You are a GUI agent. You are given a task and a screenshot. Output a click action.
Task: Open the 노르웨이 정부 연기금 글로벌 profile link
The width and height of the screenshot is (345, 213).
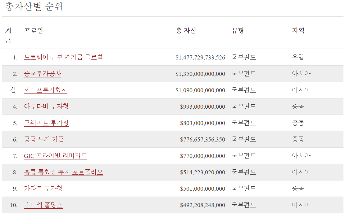[x=63, y=57]
